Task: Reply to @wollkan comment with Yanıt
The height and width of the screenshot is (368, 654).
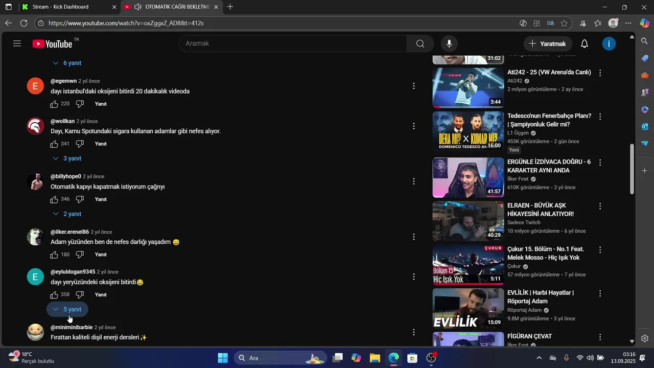Action: tap(101, 144)
